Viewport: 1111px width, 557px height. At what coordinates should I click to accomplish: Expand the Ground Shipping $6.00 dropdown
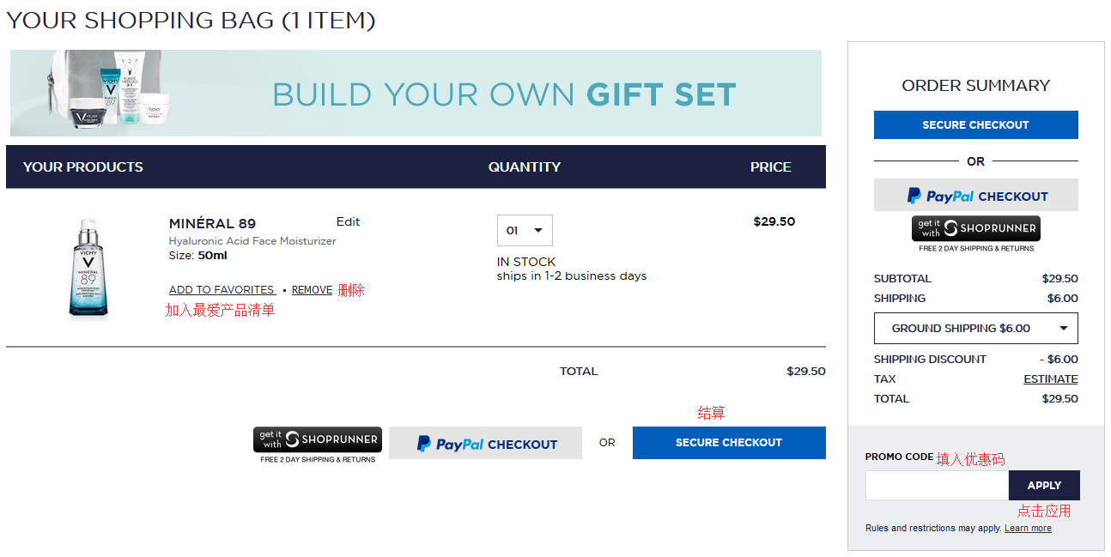point(975,329)
